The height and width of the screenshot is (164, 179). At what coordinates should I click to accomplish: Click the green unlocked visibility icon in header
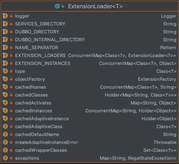(63, 6)
